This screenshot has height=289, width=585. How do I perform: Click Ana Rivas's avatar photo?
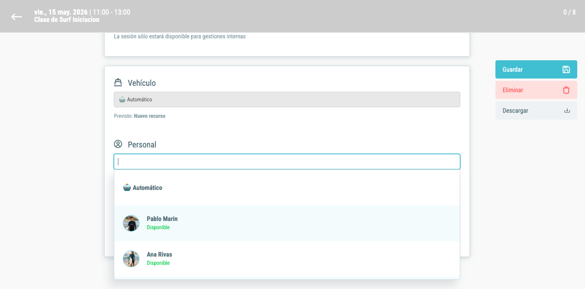(131, 259)
